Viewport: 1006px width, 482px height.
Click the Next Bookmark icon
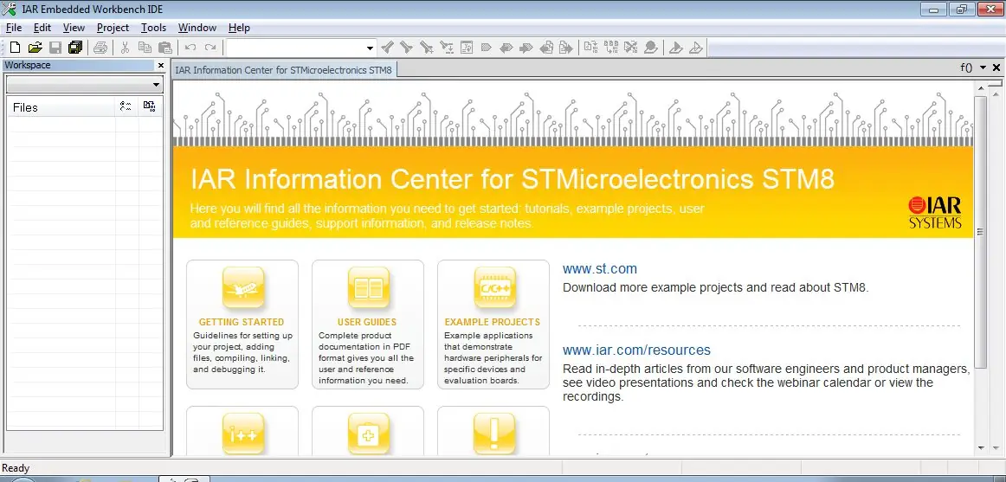point(526,48)
